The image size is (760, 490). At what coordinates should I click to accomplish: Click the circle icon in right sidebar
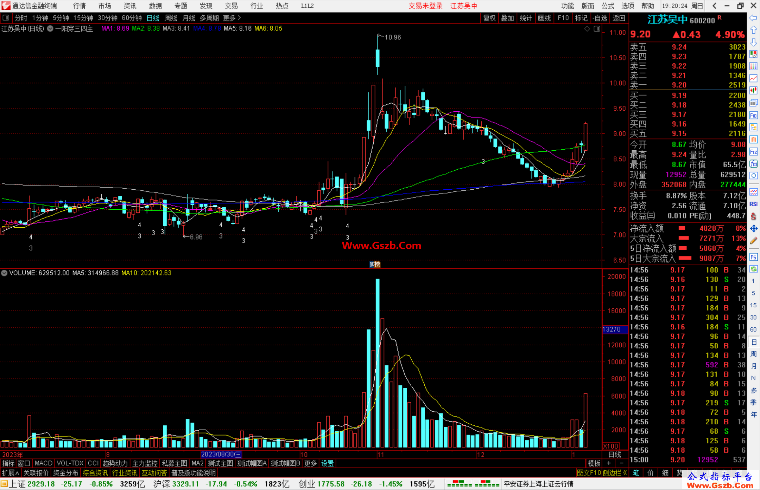coord(753,176)
